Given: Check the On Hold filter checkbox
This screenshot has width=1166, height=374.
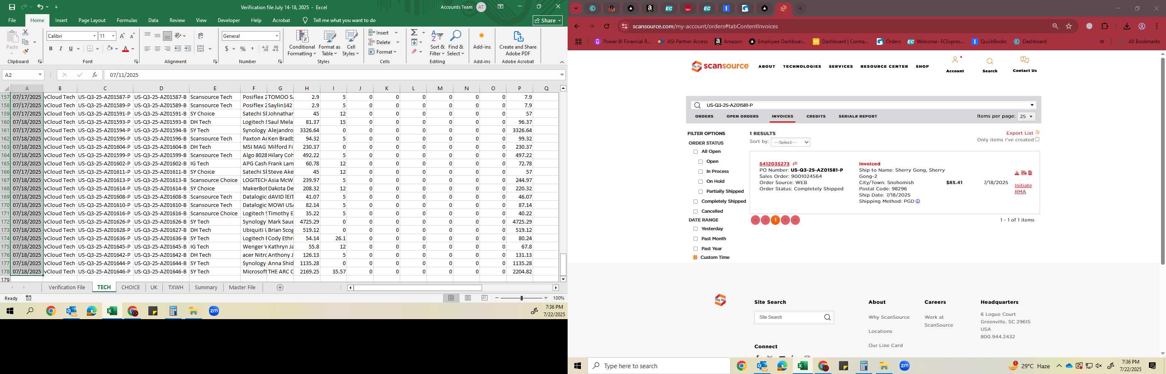Looking at the screenshot, I should point(701,182).
